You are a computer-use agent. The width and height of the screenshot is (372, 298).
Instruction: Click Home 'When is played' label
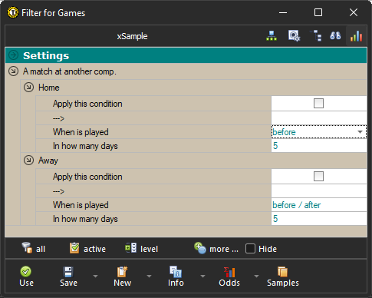(81, 132)
